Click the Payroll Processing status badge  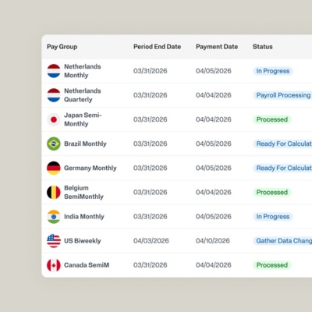(x=282, y=95)
